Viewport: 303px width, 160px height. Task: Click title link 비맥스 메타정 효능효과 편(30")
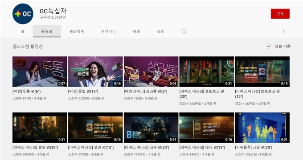click(x=202, y=94)
